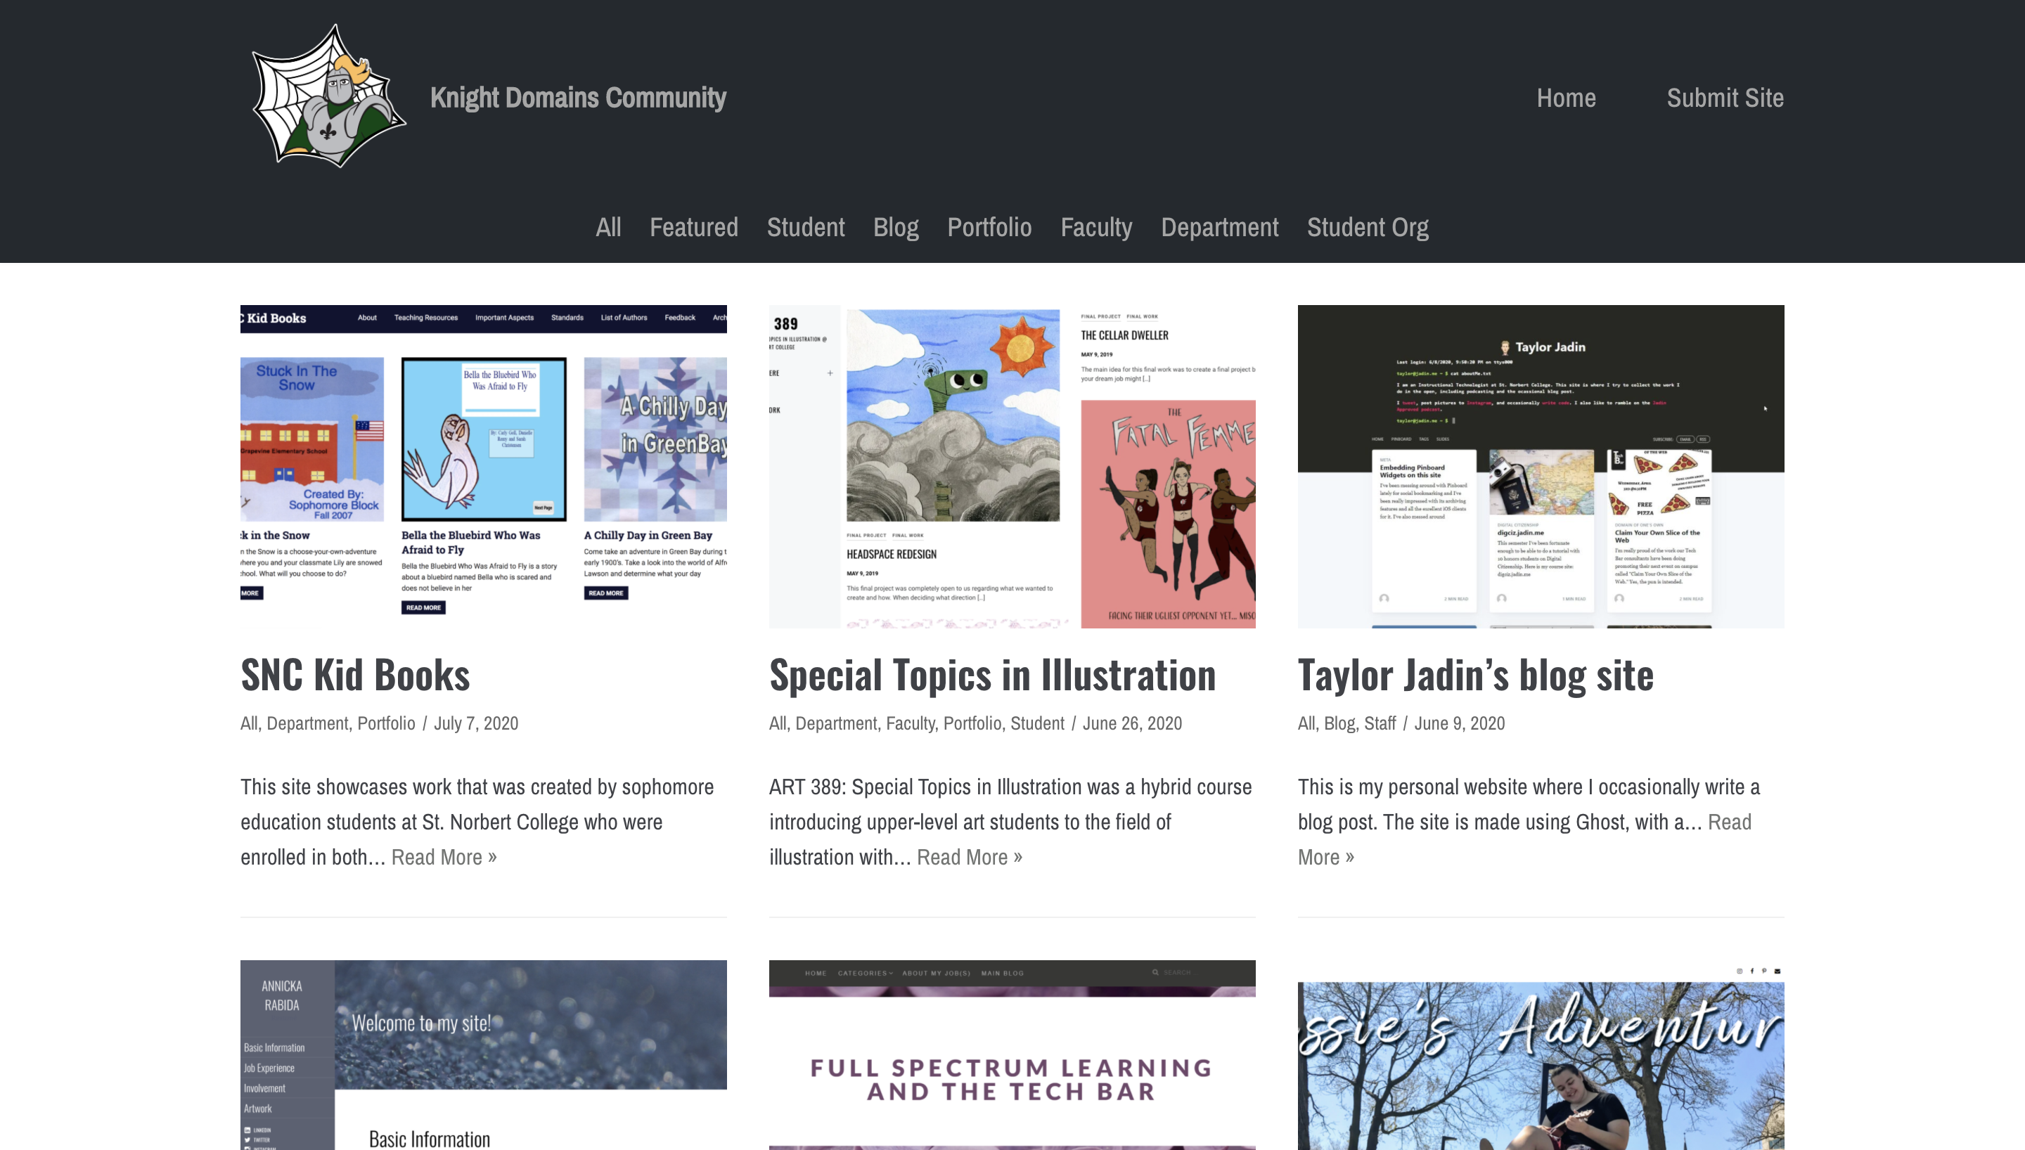Open the Annicka Rabida site thumbnail
Viewport: 2025px width, 1150px height.
coord(483,1054)
